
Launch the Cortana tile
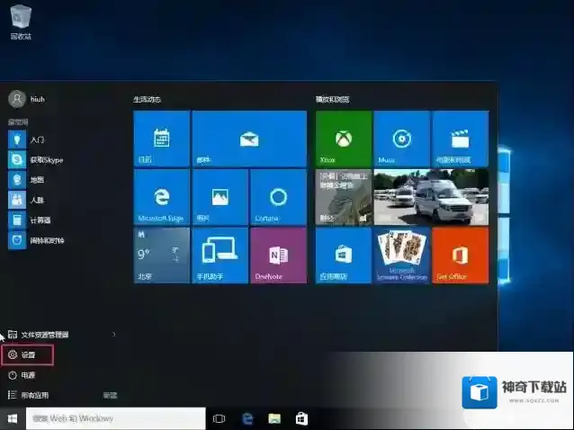(278, 196)
